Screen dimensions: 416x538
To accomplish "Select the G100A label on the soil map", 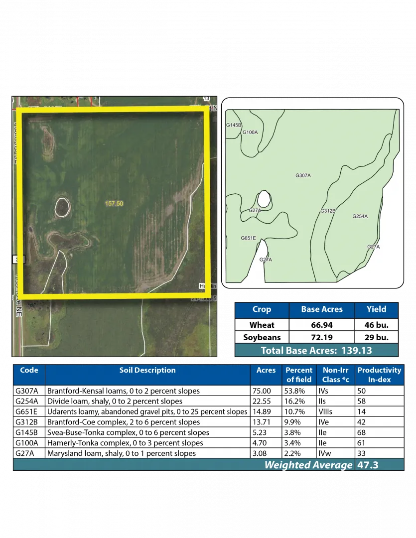I will (250, 133).
